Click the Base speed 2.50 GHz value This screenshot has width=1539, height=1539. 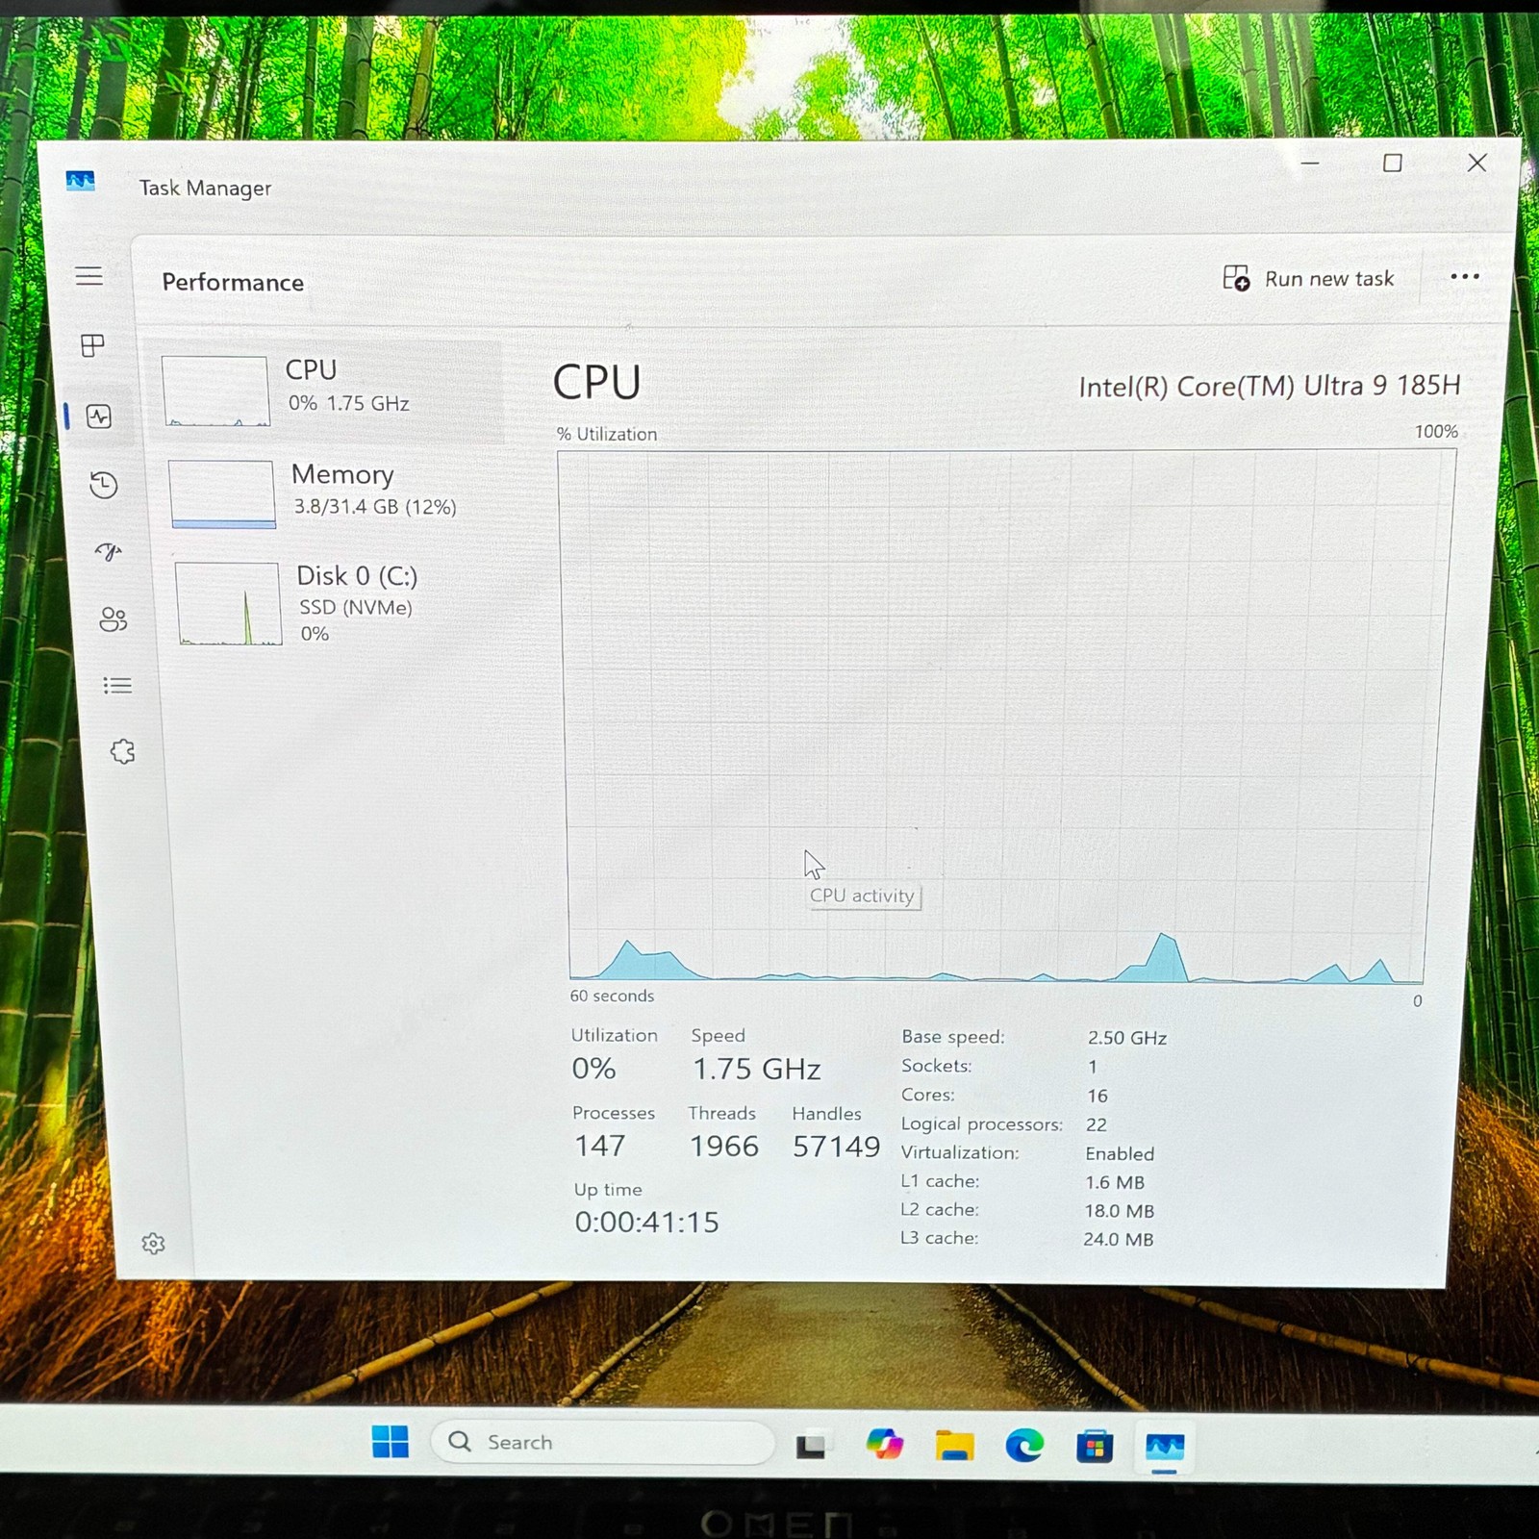pos(1127,1038)
